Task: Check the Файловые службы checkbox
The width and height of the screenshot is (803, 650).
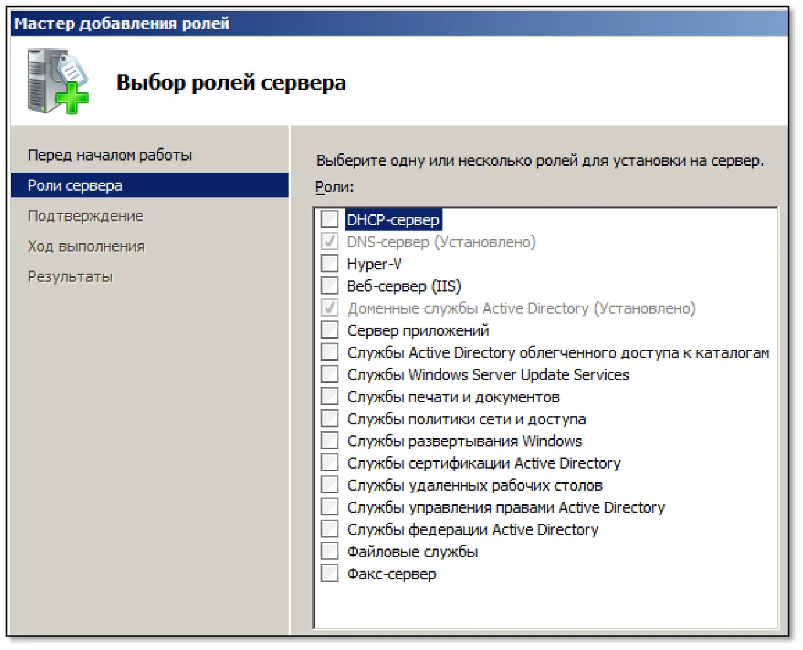Action: (330, 551)
